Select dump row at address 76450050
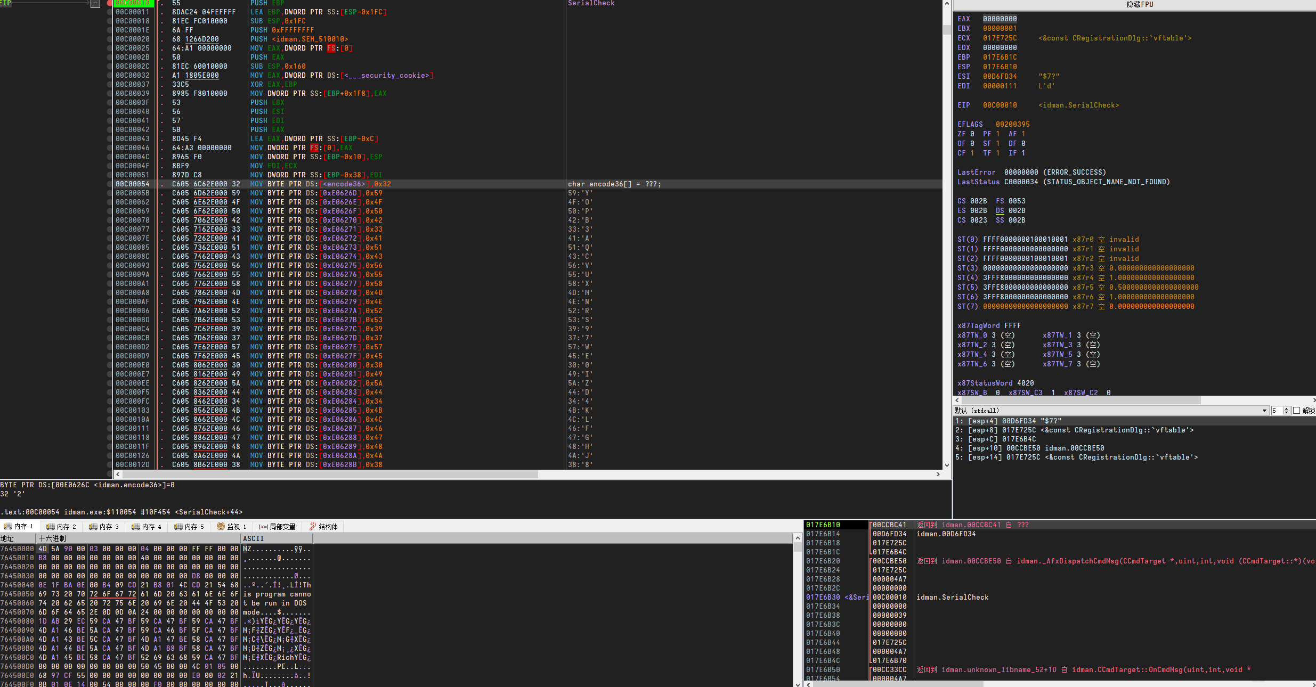1316x687 pixels. [156, 594]
